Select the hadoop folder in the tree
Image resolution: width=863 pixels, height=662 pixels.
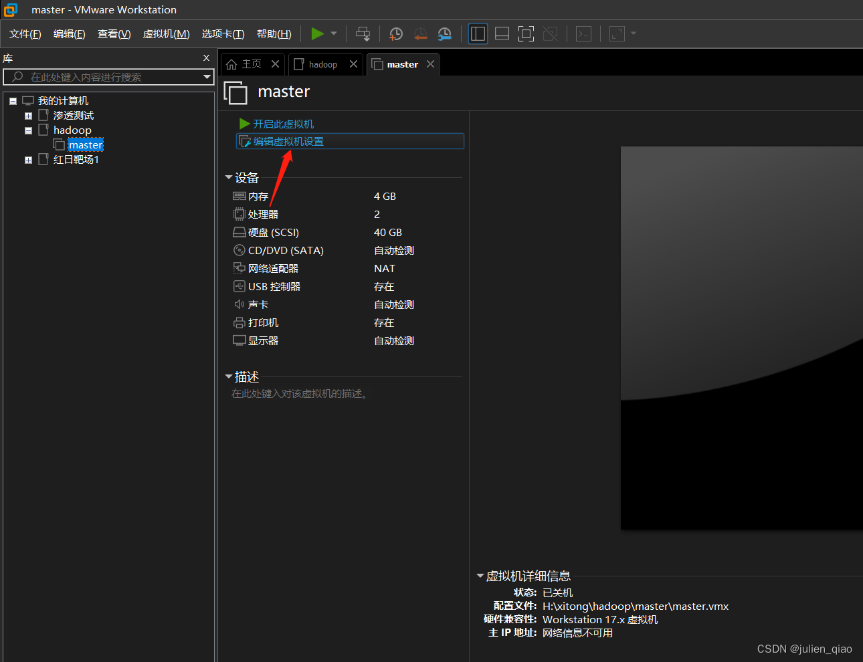point(72,130)
